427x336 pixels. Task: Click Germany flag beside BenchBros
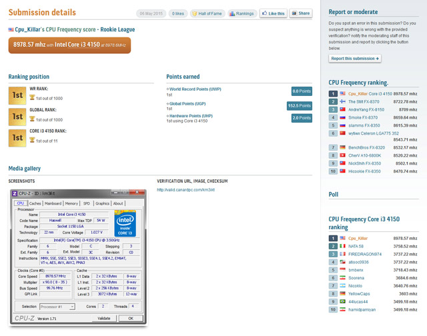342,147
